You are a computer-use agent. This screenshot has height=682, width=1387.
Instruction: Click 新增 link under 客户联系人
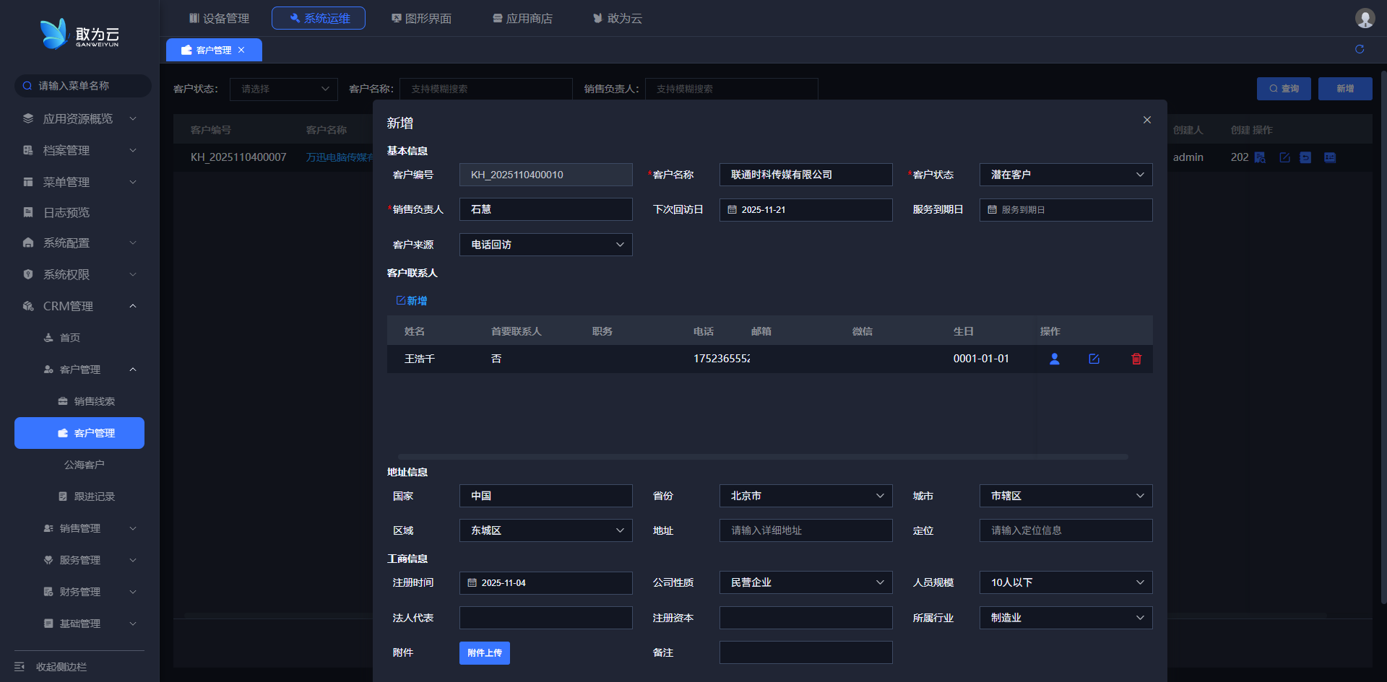pyautogui.click(x=412, y=301)
